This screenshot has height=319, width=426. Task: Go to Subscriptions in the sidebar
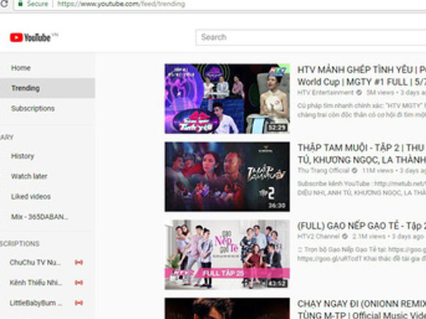coord(33,108)
